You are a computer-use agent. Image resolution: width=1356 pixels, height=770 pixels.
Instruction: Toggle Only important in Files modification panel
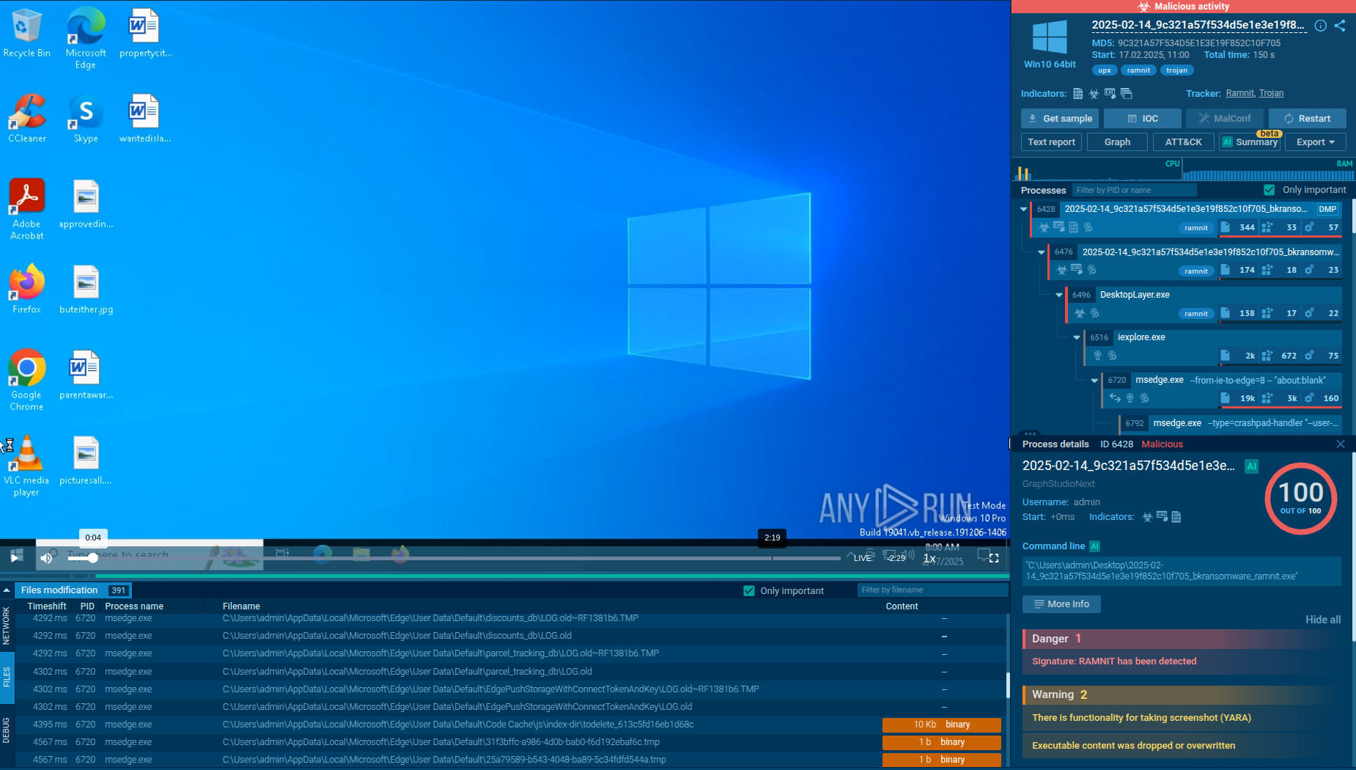coord(749,590)
